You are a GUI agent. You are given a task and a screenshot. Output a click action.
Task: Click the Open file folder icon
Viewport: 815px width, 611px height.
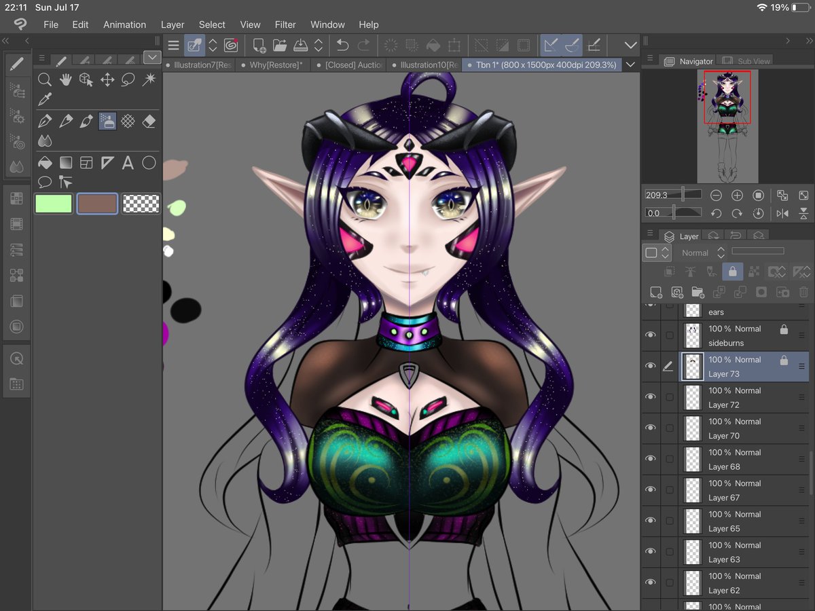pos(279,45)
